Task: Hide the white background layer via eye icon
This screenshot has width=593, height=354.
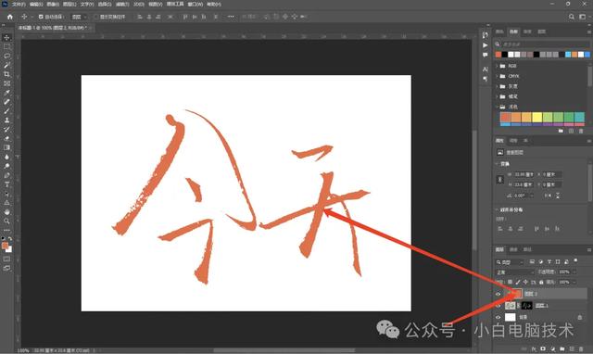Action: [498, 317]
